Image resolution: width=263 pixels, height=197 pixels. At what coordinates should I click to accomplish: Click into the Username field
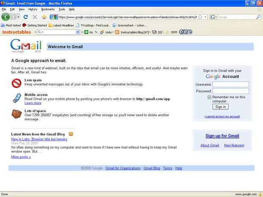[x=231, y=84]
